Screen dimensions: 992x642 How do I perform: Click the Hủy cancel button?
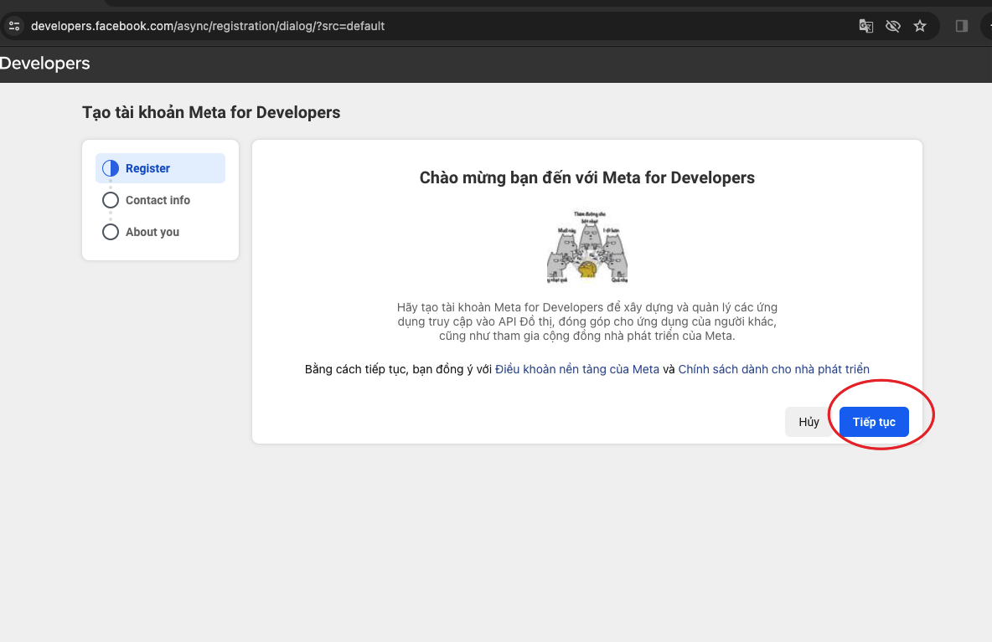coord(809,422)
